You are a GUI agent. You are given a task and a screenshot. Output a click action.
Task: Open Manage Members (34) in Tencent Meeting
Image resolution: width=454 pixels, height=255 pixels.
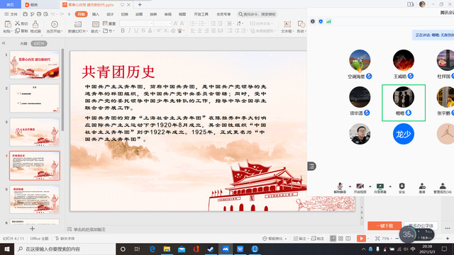(443, 188)
